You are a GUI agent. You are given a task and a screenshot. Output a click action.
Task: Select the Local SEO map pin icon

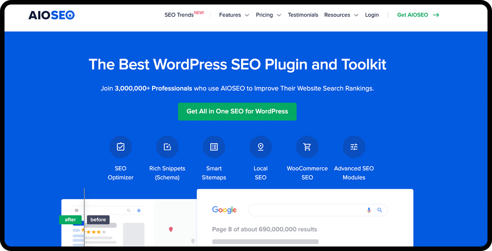coord(260,146)
